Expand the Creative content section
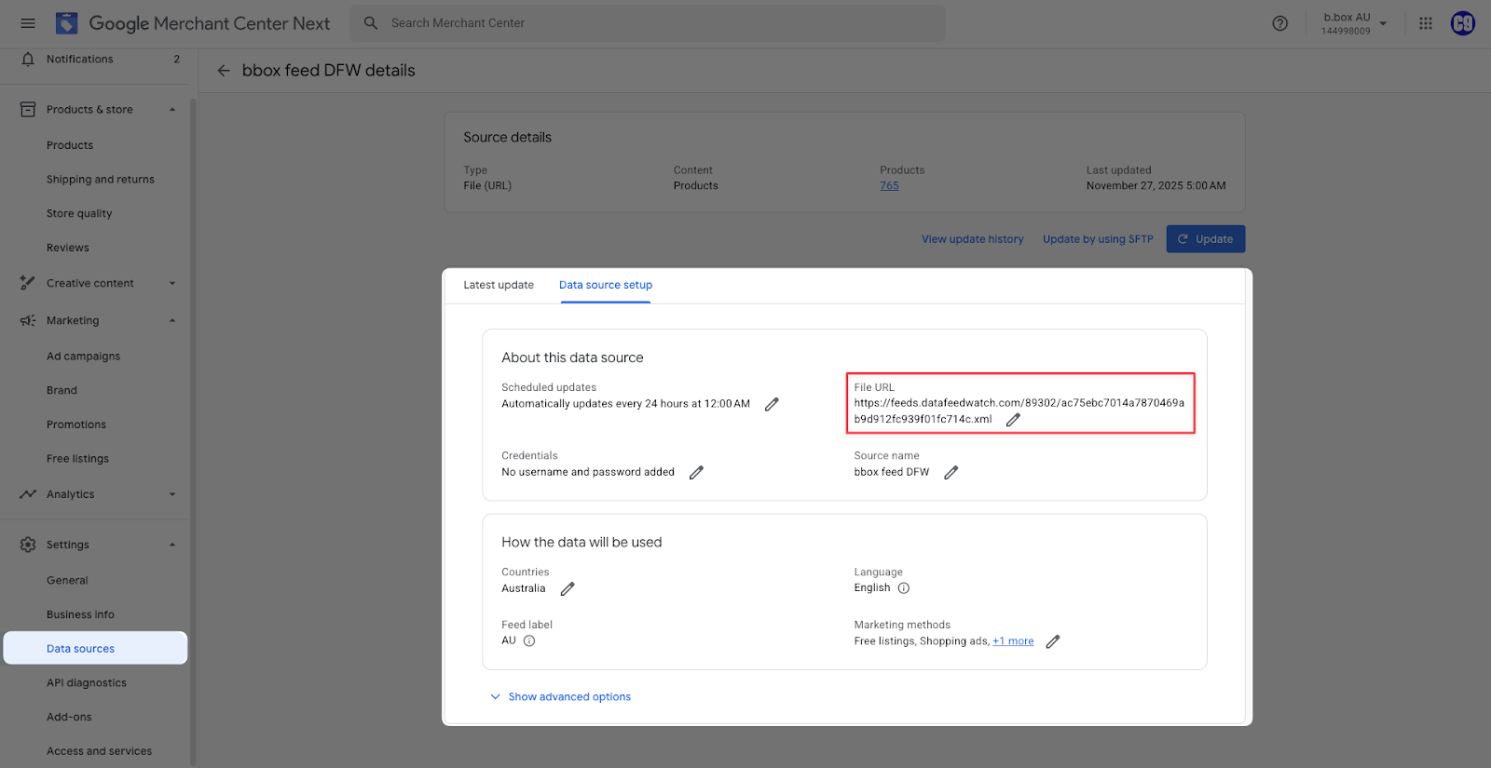This screenshot has height=768, width=1491. coord(172,284)
